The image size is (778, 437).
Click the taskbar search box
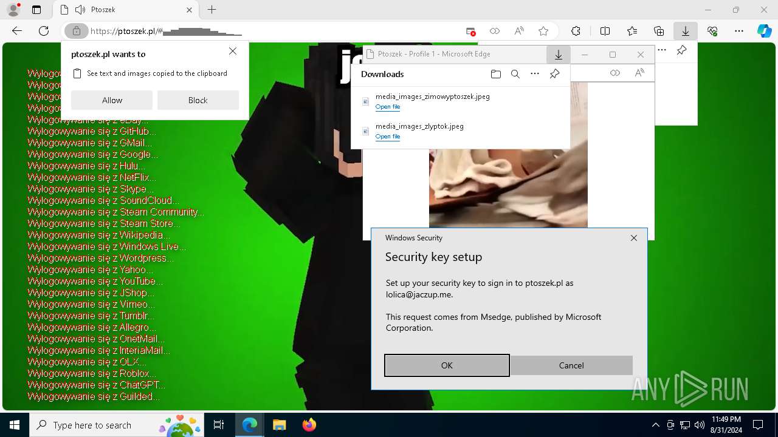[117, 425]
